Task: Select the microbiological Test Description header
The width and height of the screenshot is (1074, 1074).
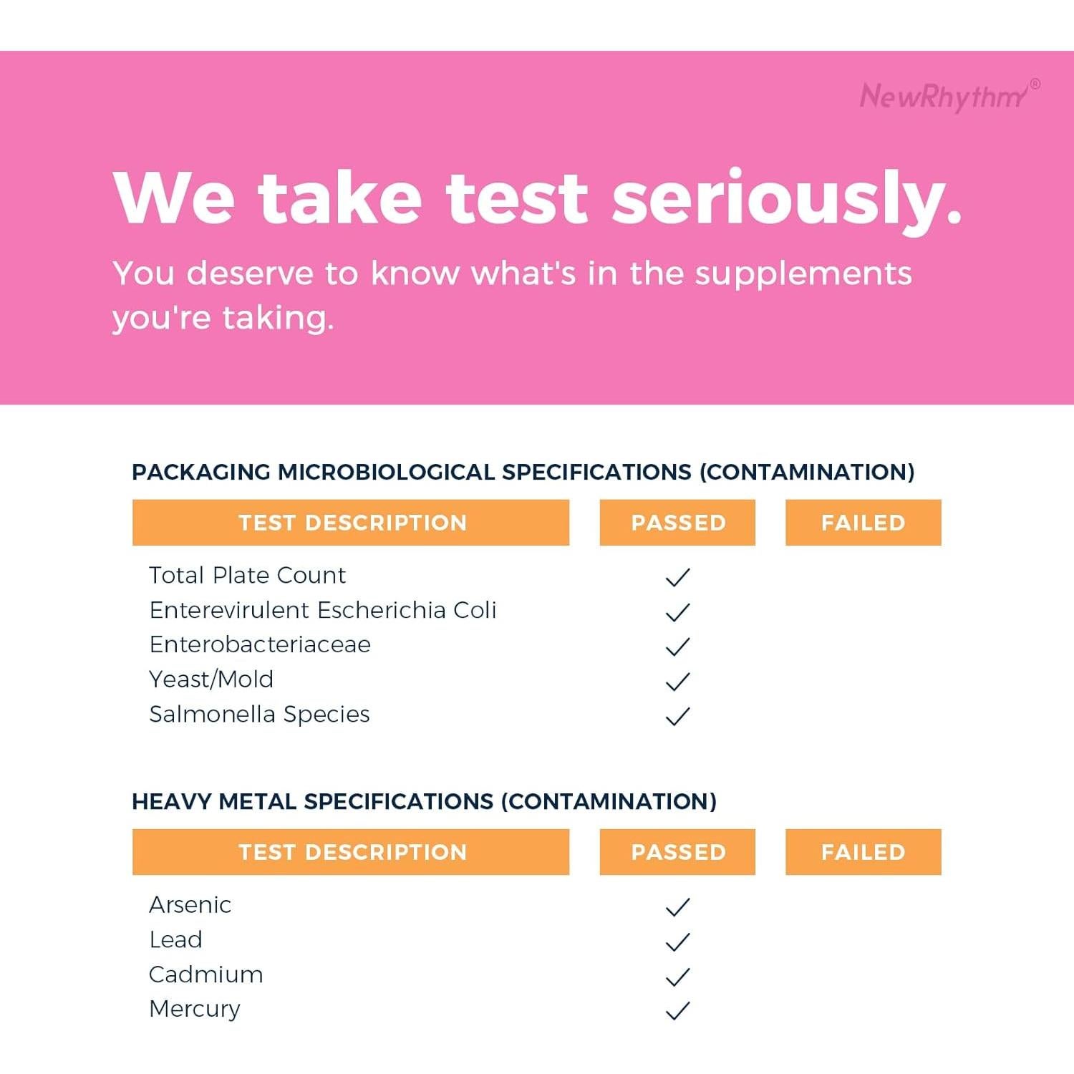Action: click(x=351, y=523)
